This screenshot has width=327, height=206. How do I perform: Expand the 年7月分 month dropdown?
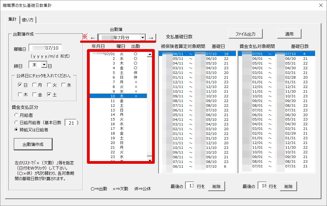point(143,38)
